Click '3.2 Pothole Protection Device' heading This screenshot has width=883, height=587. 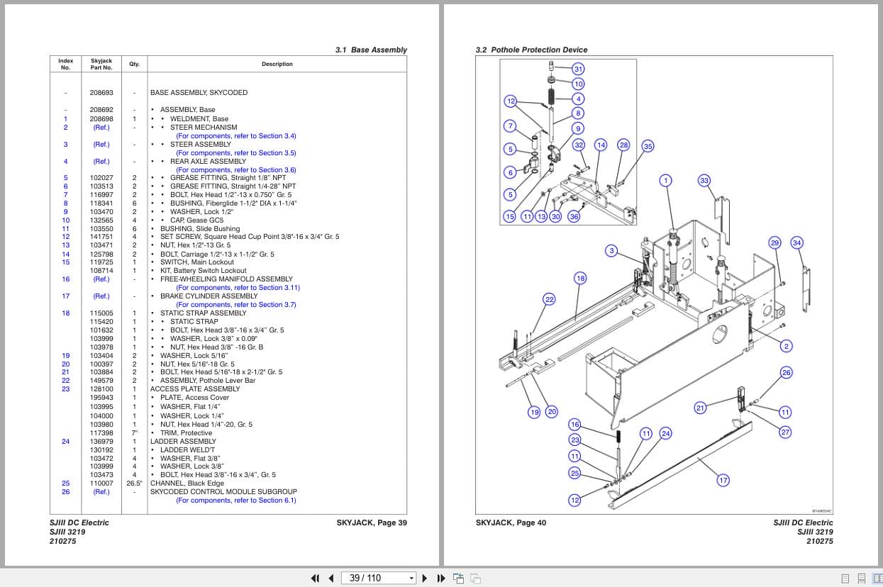pos(531,50)
